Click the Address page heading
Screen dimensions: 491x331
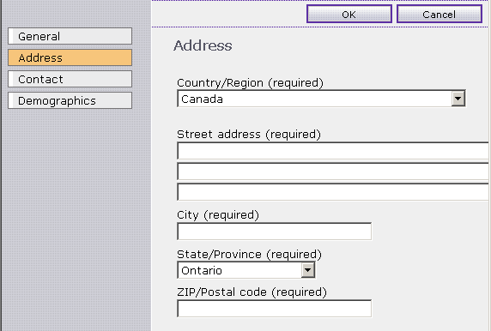(x=203, y=45)
